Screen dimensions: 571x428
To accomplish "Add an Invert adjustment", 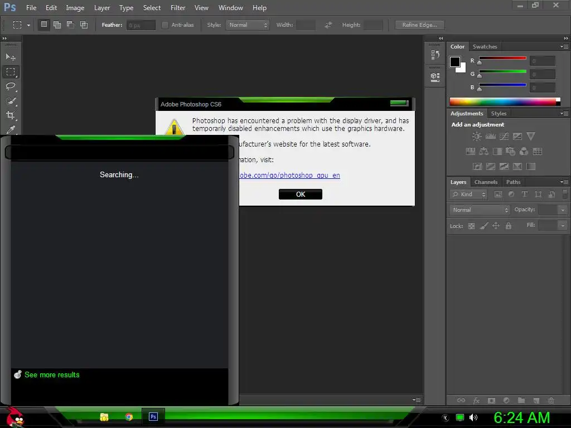I will [477, 166].
